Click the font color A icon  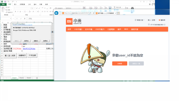[x=33, y=12]
